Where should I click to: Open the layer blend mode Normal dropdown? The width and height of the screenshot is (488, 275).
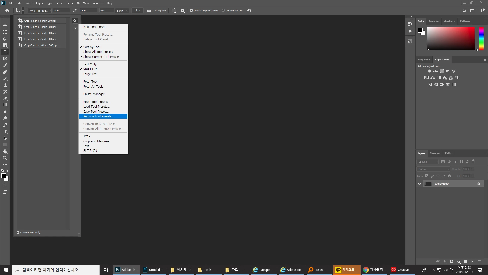coord(433,169)
